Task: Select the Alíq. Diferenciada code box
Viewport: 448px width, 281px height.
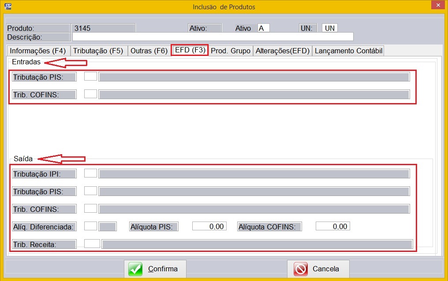Action: [90, 226]
